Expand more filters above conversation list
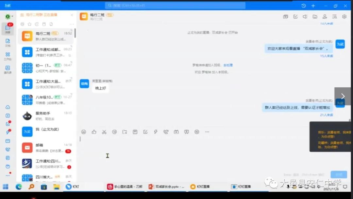Viewport: 353px width, 199px height. (72, 24)
